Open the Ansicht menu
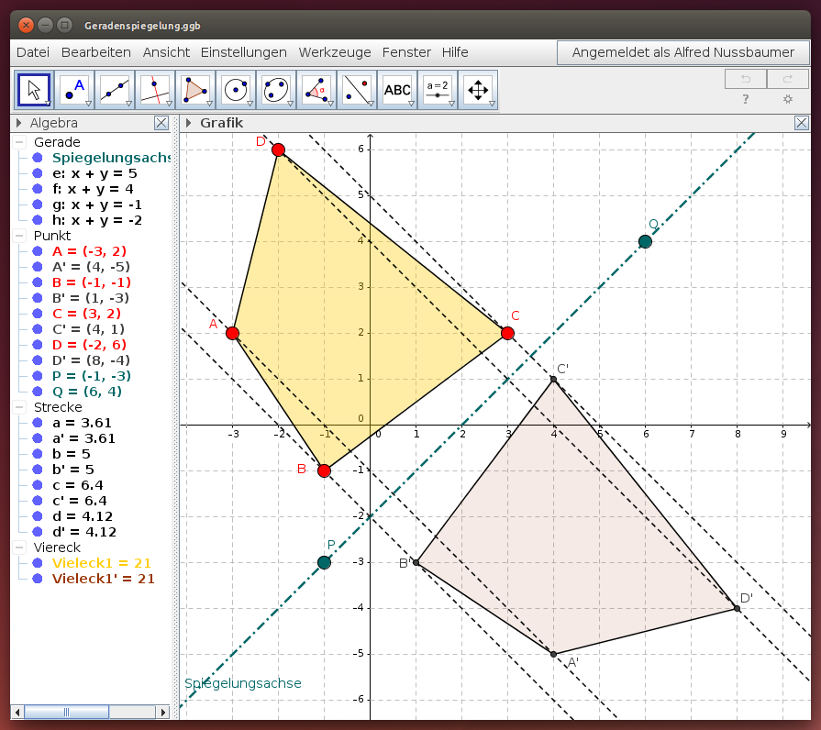This screenshot has height=730, width=821. (167, 52)
